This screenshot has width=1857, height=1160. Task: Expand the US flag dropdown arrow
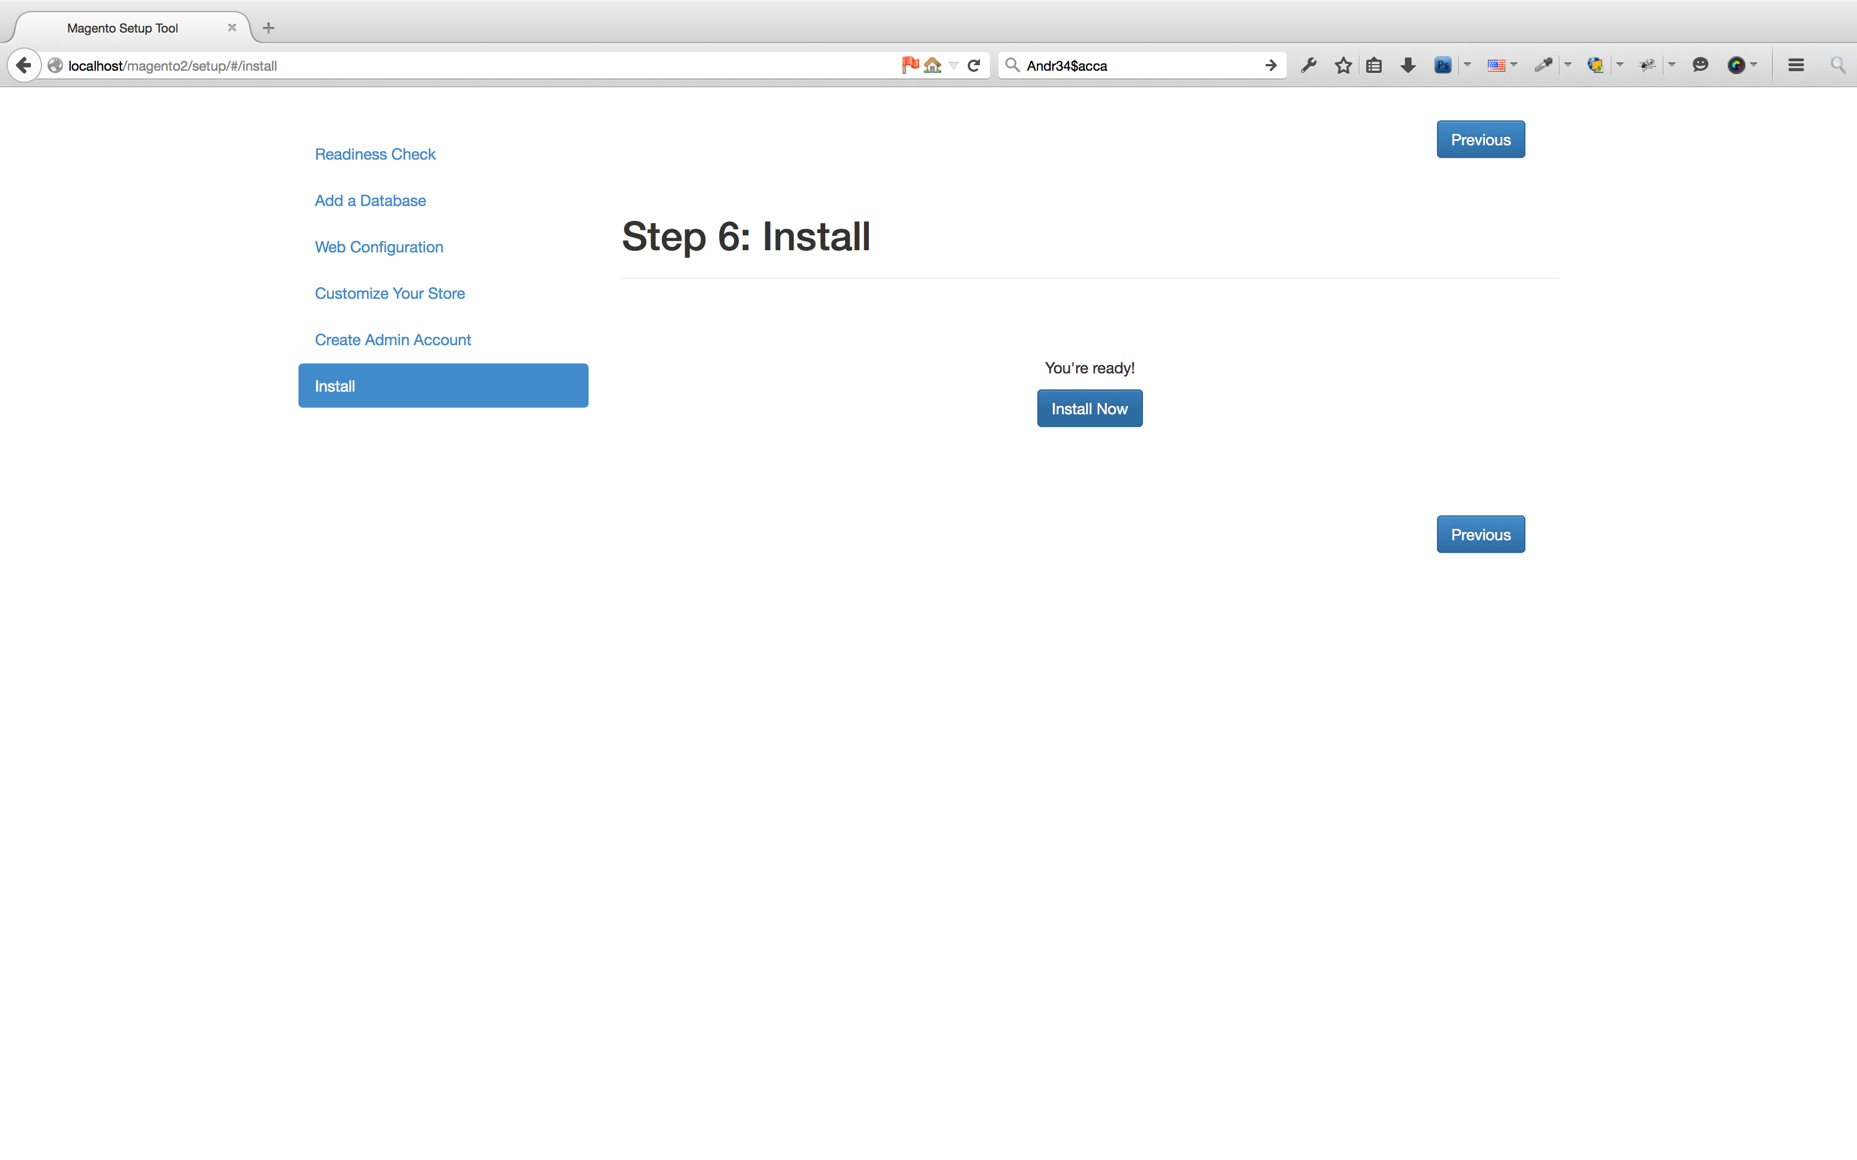tap(1514, 65)
